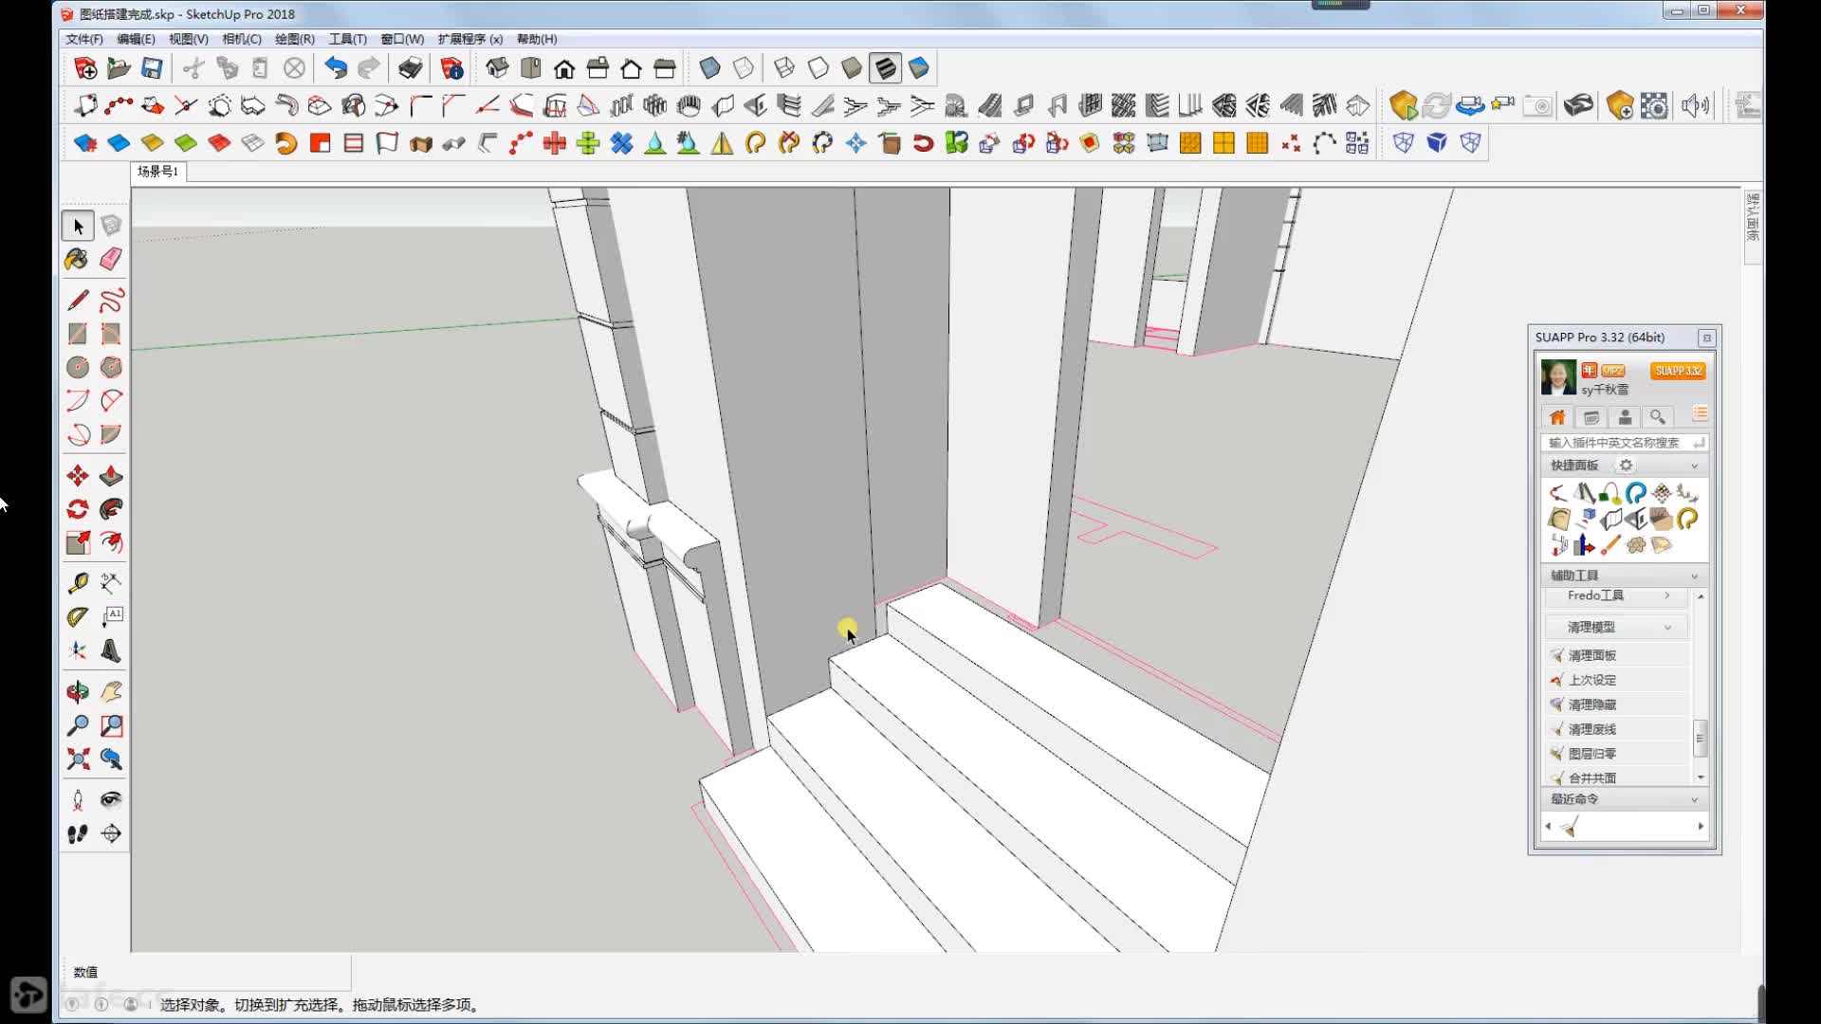The image size is (1821, 1024).
Task: Click the Zoom Extents tool
Action: tap(78, 759)
